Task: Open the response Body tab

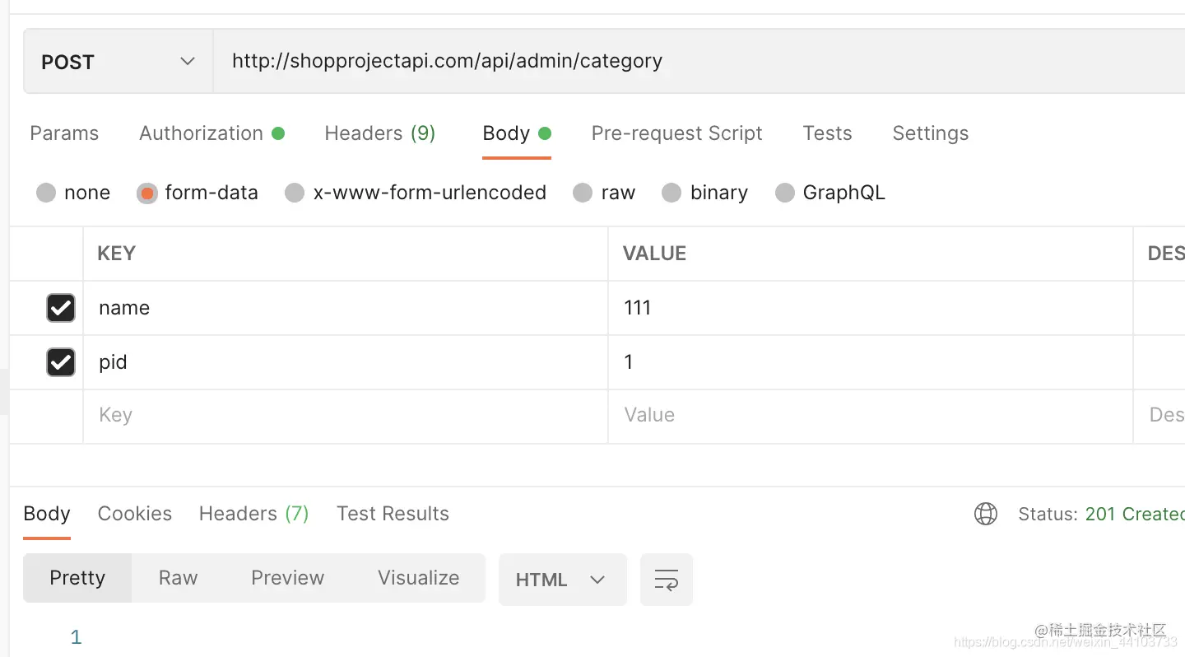Action: click(47, 514)
